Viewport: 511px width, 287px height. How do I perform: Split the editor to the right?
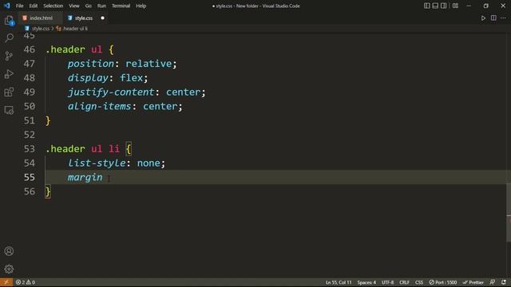[x=493, y=18]
